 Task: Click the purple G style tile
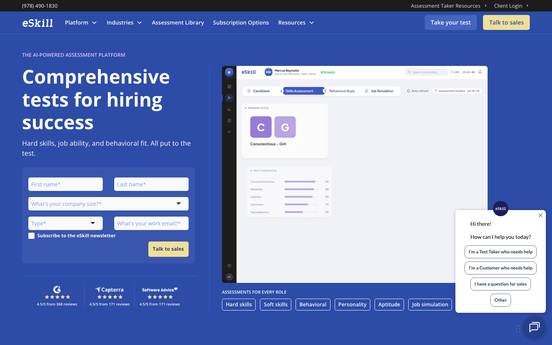(285, 127)
